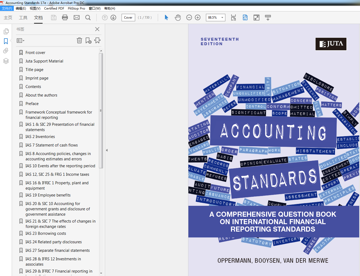The width and height of the screenshot is (360, 276).
Task: Open the read mode download-arrow icon
Action: point(268,18)
